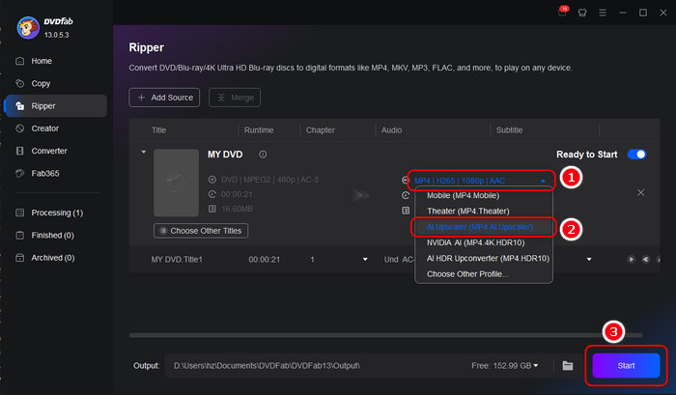
Task: Select AI HDR Upconverter (MP4.HDR10) profile
Action: (484, 258)
